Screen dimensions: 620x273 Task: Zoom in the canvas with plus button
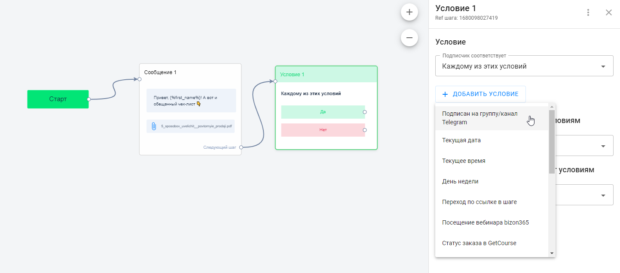click(409, 12)
